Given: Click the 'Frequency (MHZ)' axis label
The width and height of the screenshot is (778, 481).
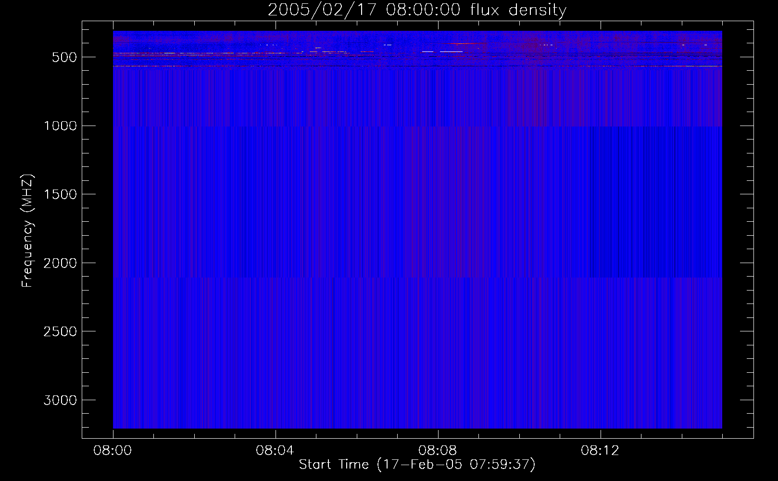Looking at the screenshot, I should (27, 231).
